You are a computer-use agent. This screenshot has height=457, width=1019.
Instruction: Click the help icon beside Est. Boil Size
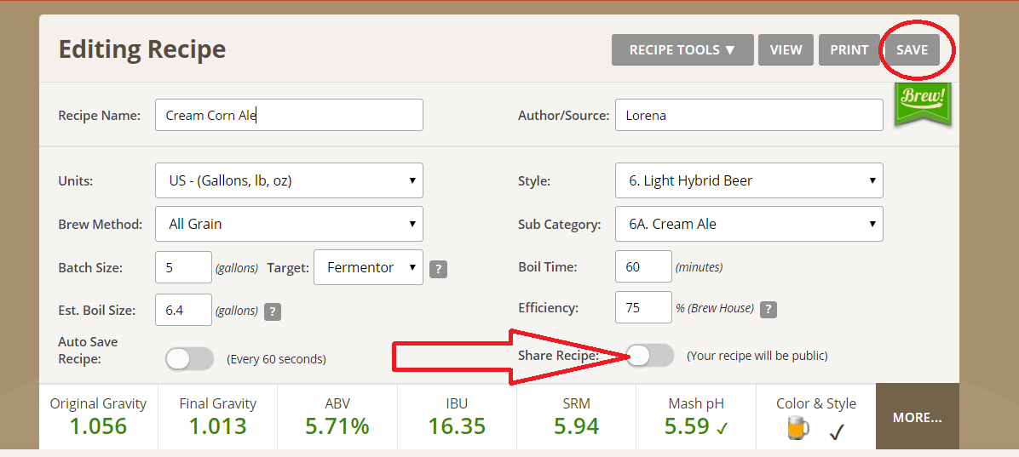273,311
